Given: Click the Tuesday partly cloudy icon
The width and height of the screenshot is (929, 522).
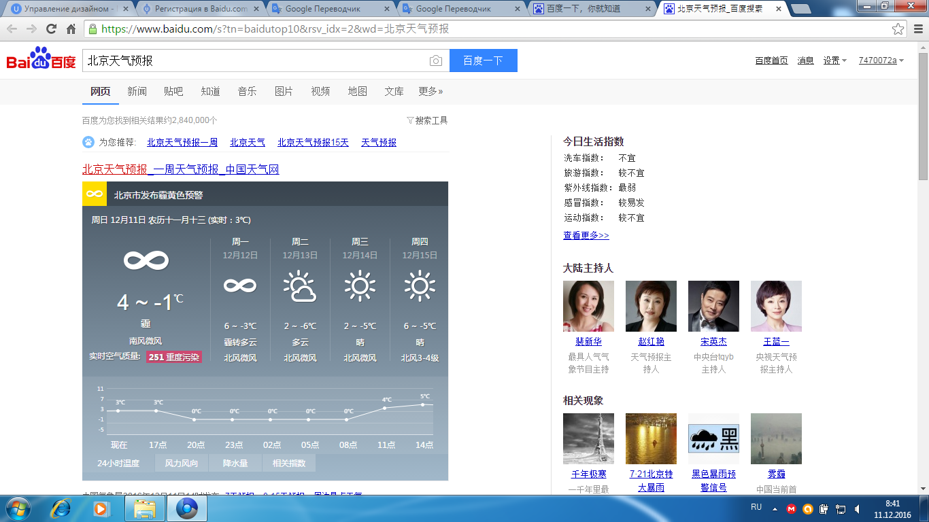Looking at the screenshot, I should point(300,286).
